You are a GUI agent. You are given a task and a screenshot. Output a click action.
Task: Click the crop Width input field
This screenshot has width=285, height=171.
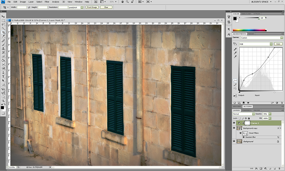click(22, 7)
